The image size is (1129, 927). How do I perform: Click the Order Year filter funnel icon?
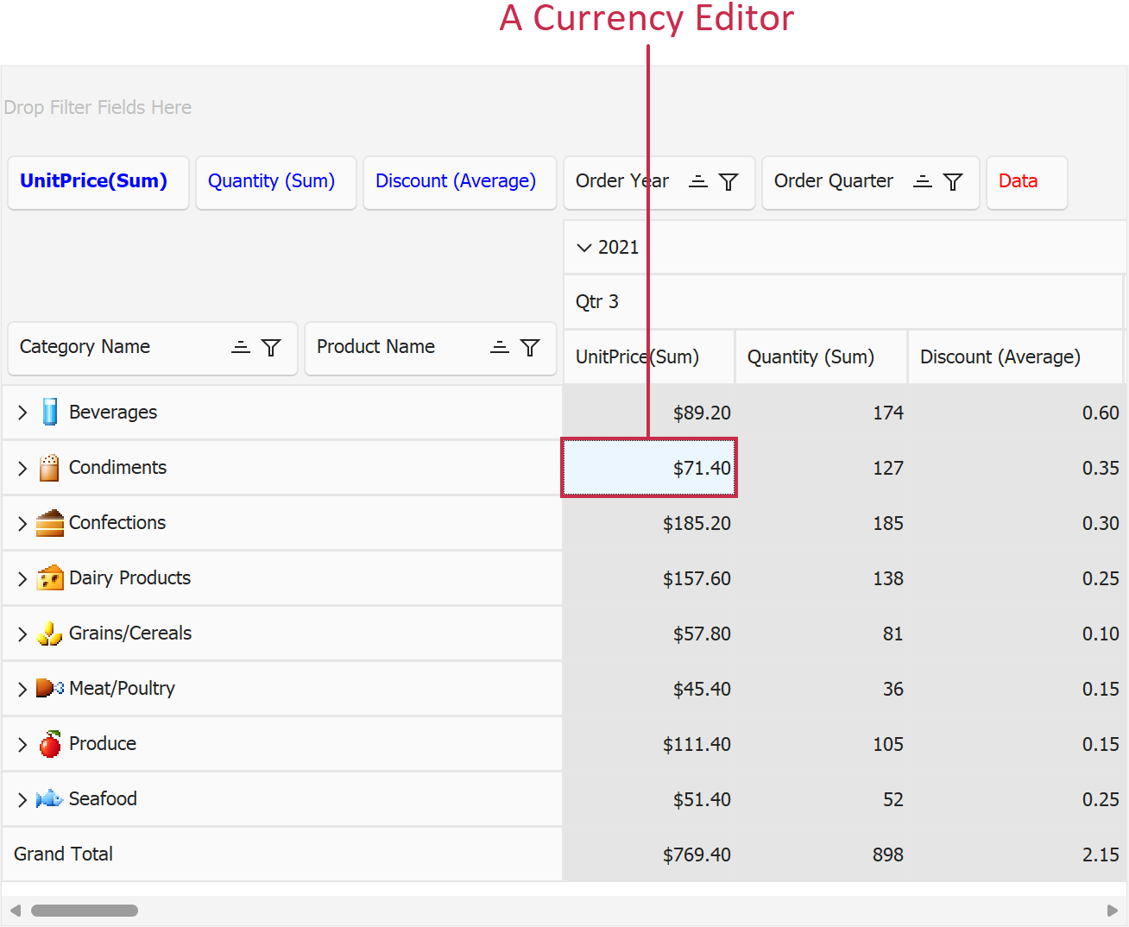[728, 182]
